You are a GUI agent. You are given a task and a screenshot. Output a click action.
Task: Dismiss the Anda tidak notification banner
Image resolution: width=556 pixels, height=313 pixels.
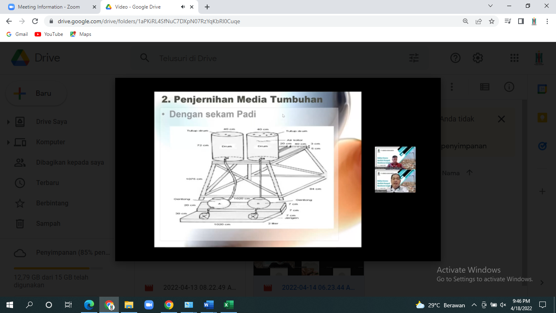click(501, 119)
